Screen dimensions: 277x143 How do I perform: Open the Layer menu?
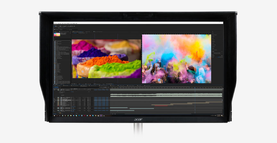63,23
